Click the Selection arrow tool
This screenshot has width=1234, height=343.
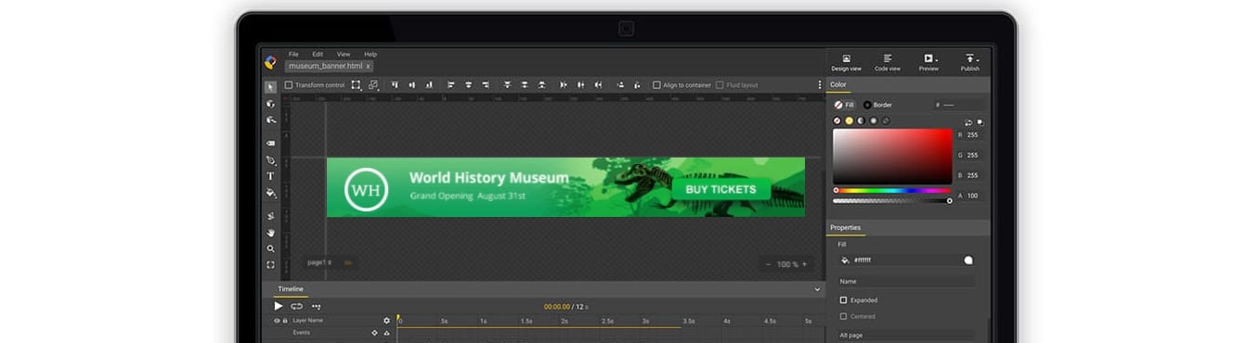[270, 87]
